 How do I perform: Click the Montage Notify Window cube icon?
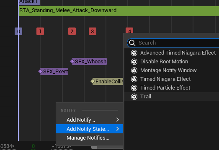pos(134,70)
